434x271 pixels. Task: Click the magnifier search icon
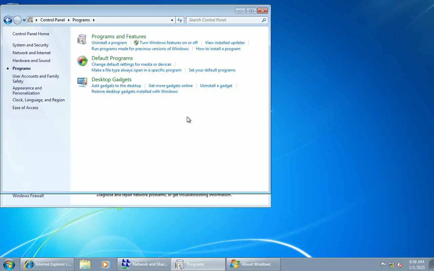coord(264,20)
